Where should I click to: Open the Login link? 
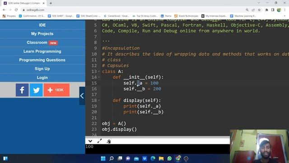pyautogui.click(x=42, y=77)
